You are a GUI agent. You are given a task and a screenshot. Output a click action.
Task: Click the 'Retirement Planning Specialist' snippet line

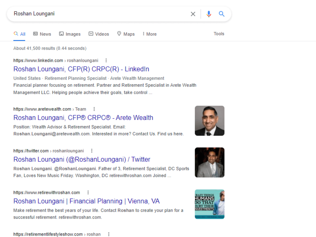point(89,78)
